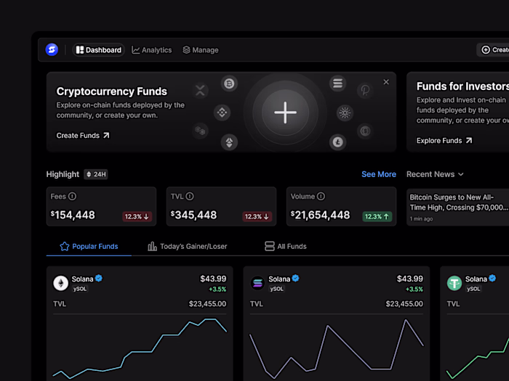This screenshot has height=381, width=509.
Task: Select the faded P coin icon
Action: click(x=365, y=90)
